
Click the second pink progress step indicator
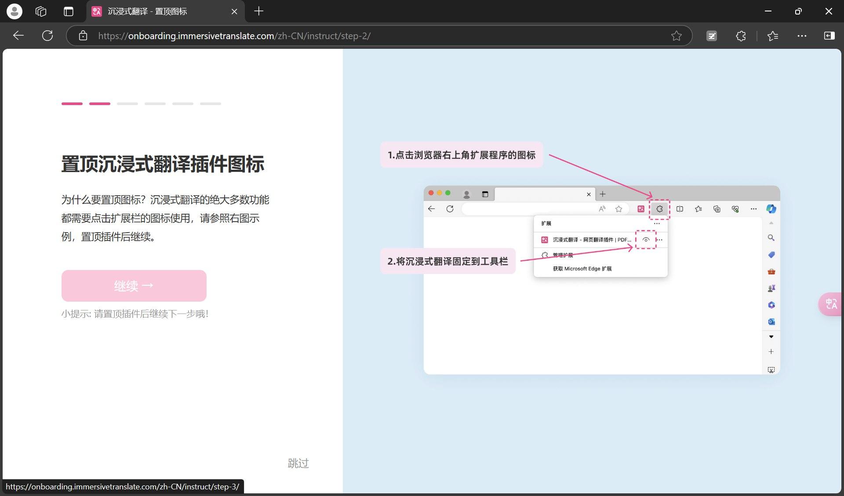click(100, 104)
